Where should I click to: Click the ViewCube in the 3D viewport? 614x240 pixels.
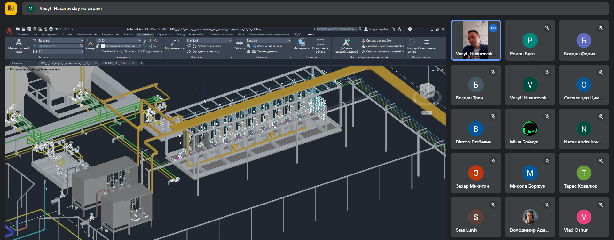[x=427, y=90]
